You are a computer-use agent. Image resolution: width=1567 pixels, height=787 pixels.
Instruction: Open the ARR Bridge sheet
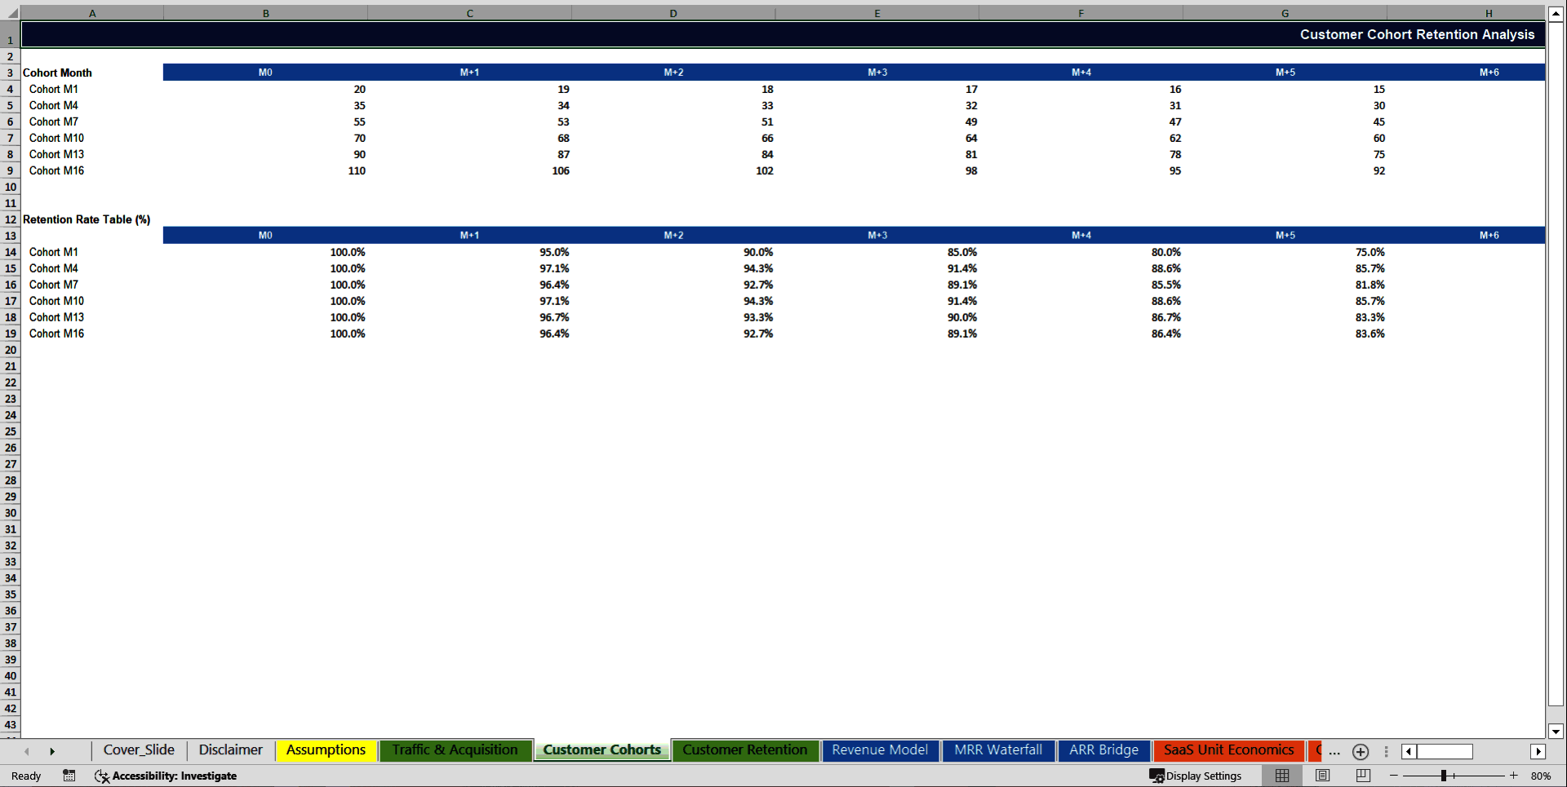[x=1103, y=749]
